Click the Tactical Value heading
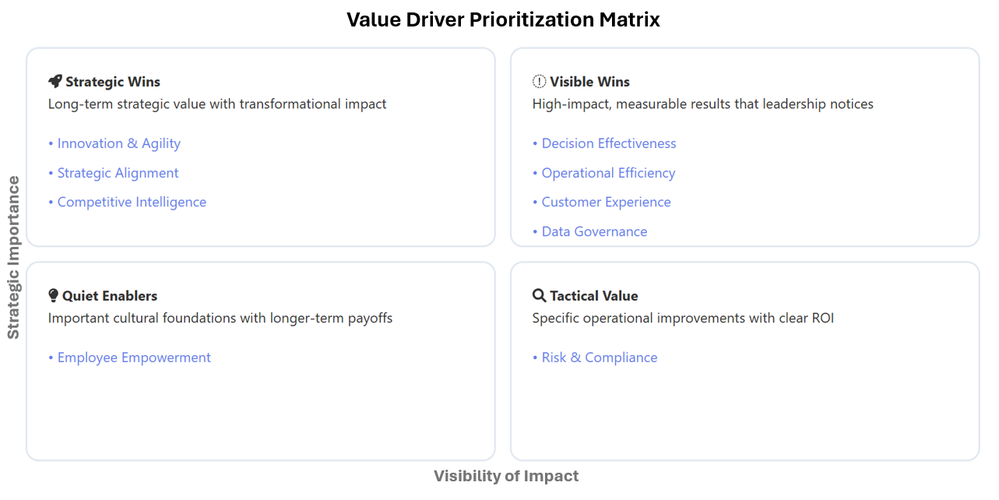This screenshot has width=999, height=500. pos(594,296)
